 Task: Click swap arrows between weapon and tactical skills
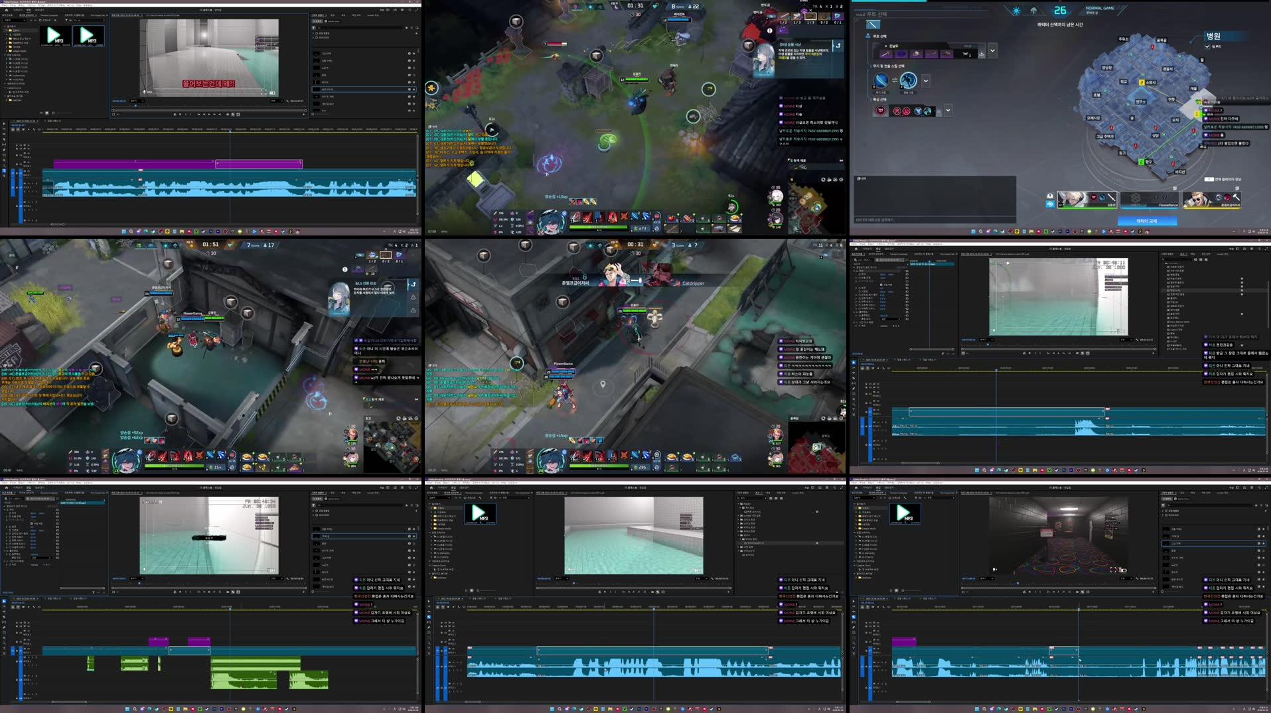tap(895, 80)
